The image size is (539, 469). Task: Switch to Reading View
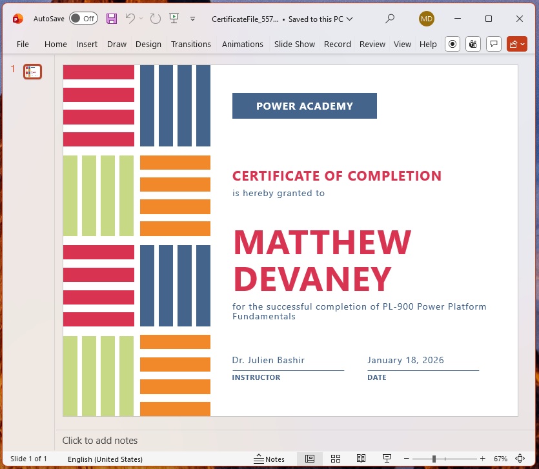361,459
